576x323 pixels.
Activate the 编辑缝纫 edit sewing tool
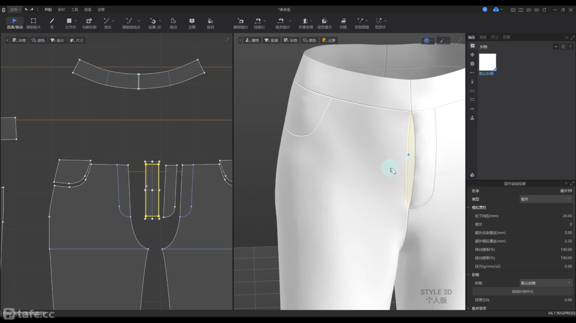click(x=240, y=23)
